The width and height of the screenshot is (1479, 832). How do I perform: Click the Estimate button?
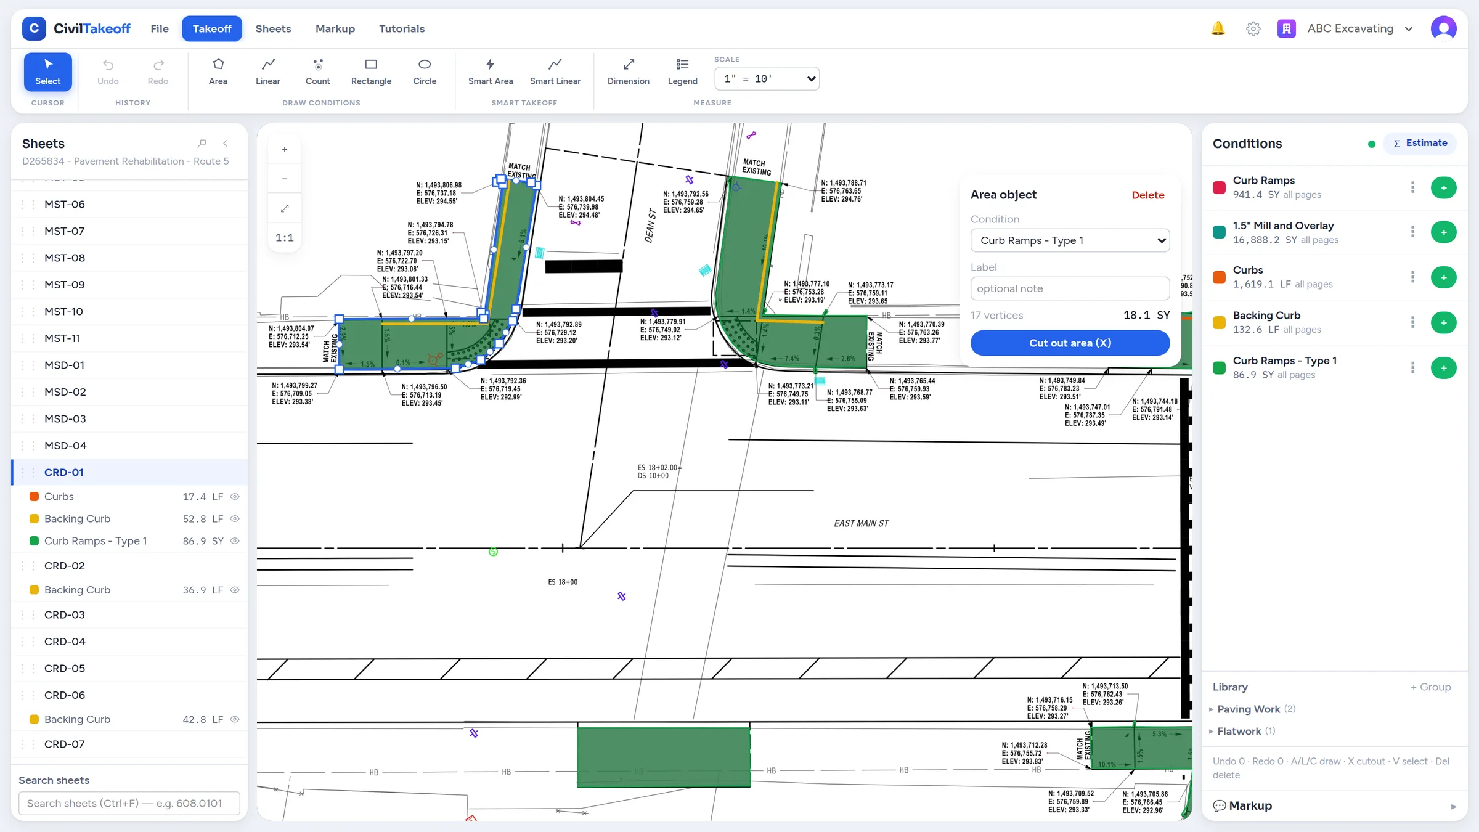tap(1420, 143)
